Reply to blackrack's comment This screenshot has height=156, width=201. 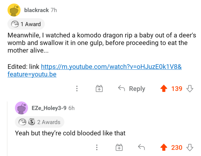pos(132,89)
